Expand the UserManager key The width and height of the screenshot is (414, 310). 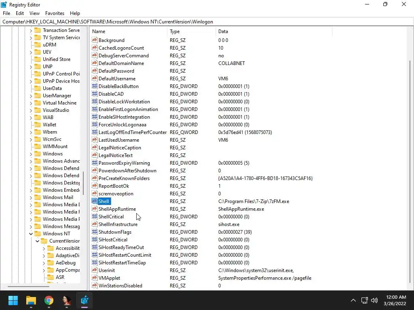[x=31, y=96]
